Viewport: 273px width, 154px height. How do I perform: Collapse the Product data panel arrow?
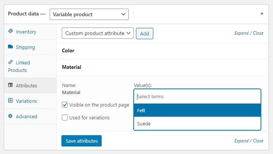click(262, 13)
